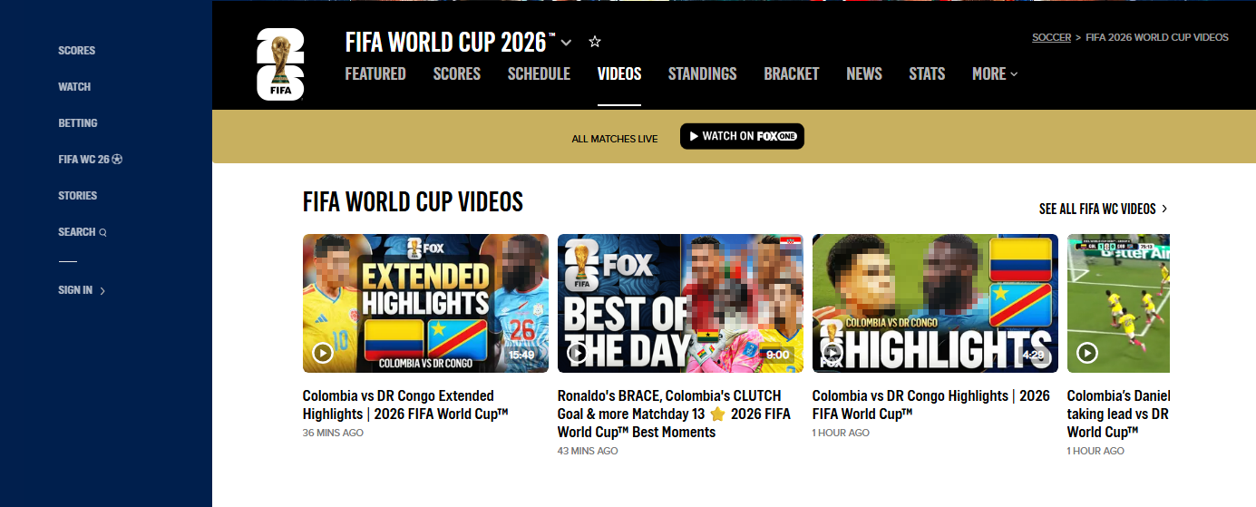Image resolution: width=1256 pixels, height=507 pixels.
Task: Click Watch on FOX One button
Action: (742, 136)
